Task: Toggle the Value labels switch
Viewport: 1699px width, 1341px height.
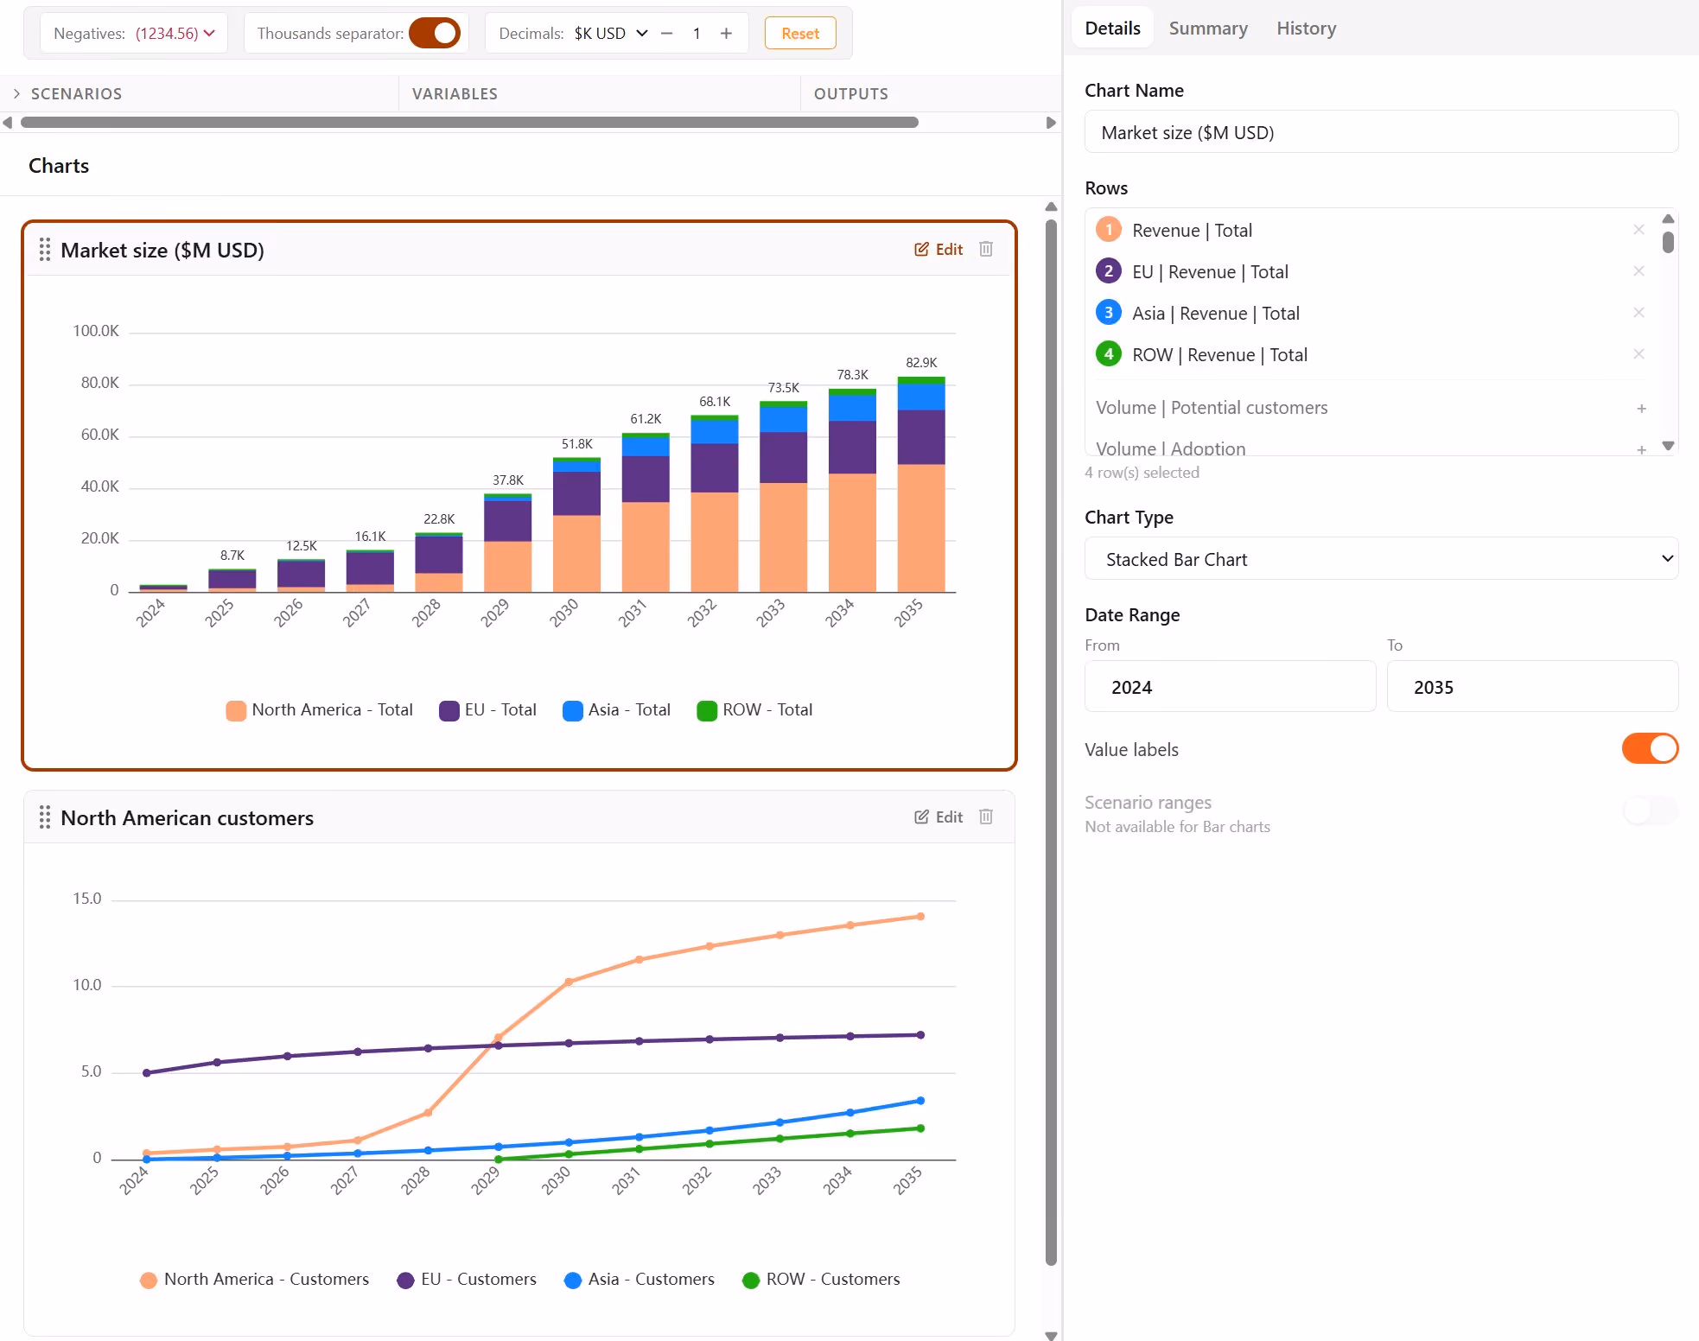Action: point(1650,749)
